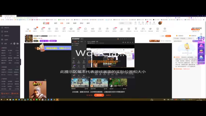Open the 鱼吧 navigation item
Screen dimensions: 206x116
[x=88, y=23]
